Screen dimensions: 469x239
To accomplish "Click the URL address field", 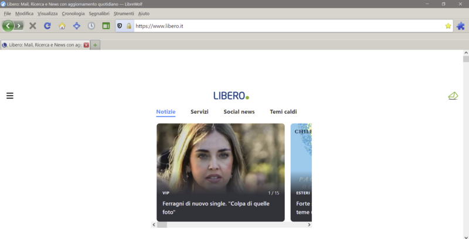I will (288, 26).
